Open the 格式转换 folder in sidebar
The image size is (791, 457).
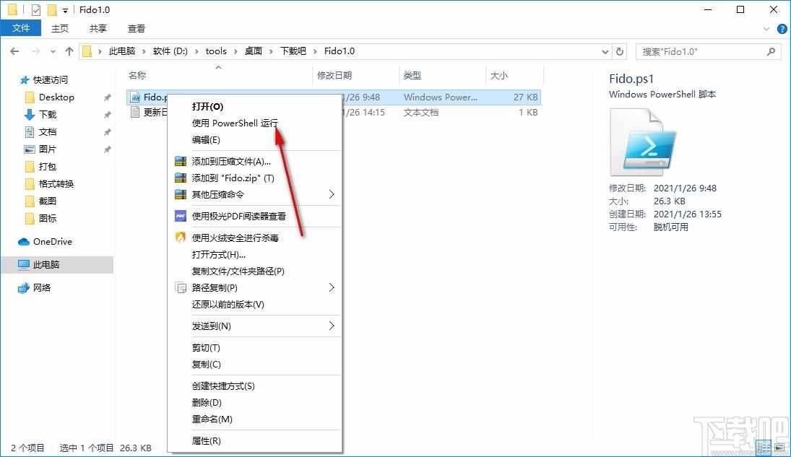click(56, 183)
